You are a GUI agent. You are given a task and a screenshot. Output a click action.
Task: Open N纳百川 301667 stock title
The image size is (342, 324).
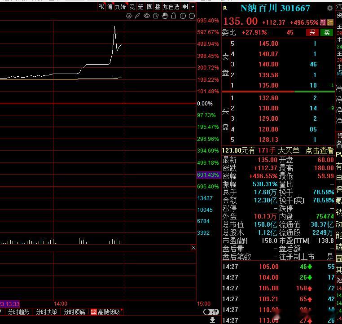click(x=275, y=8)
